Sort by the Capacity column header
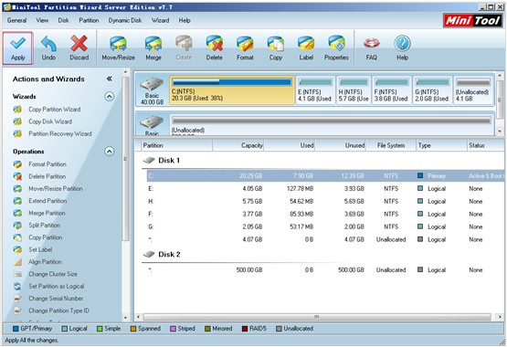This screenshot has height=347, width=507. pos(238,145)
